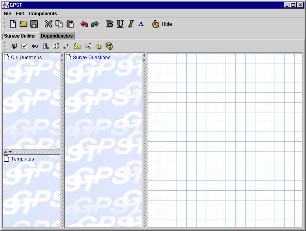
Task: Undo last action with red arrow
Action: tap(84, 24)
